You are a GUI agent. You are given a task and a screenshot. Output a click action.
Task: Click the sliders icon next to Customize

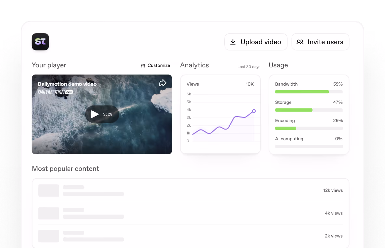143,66
